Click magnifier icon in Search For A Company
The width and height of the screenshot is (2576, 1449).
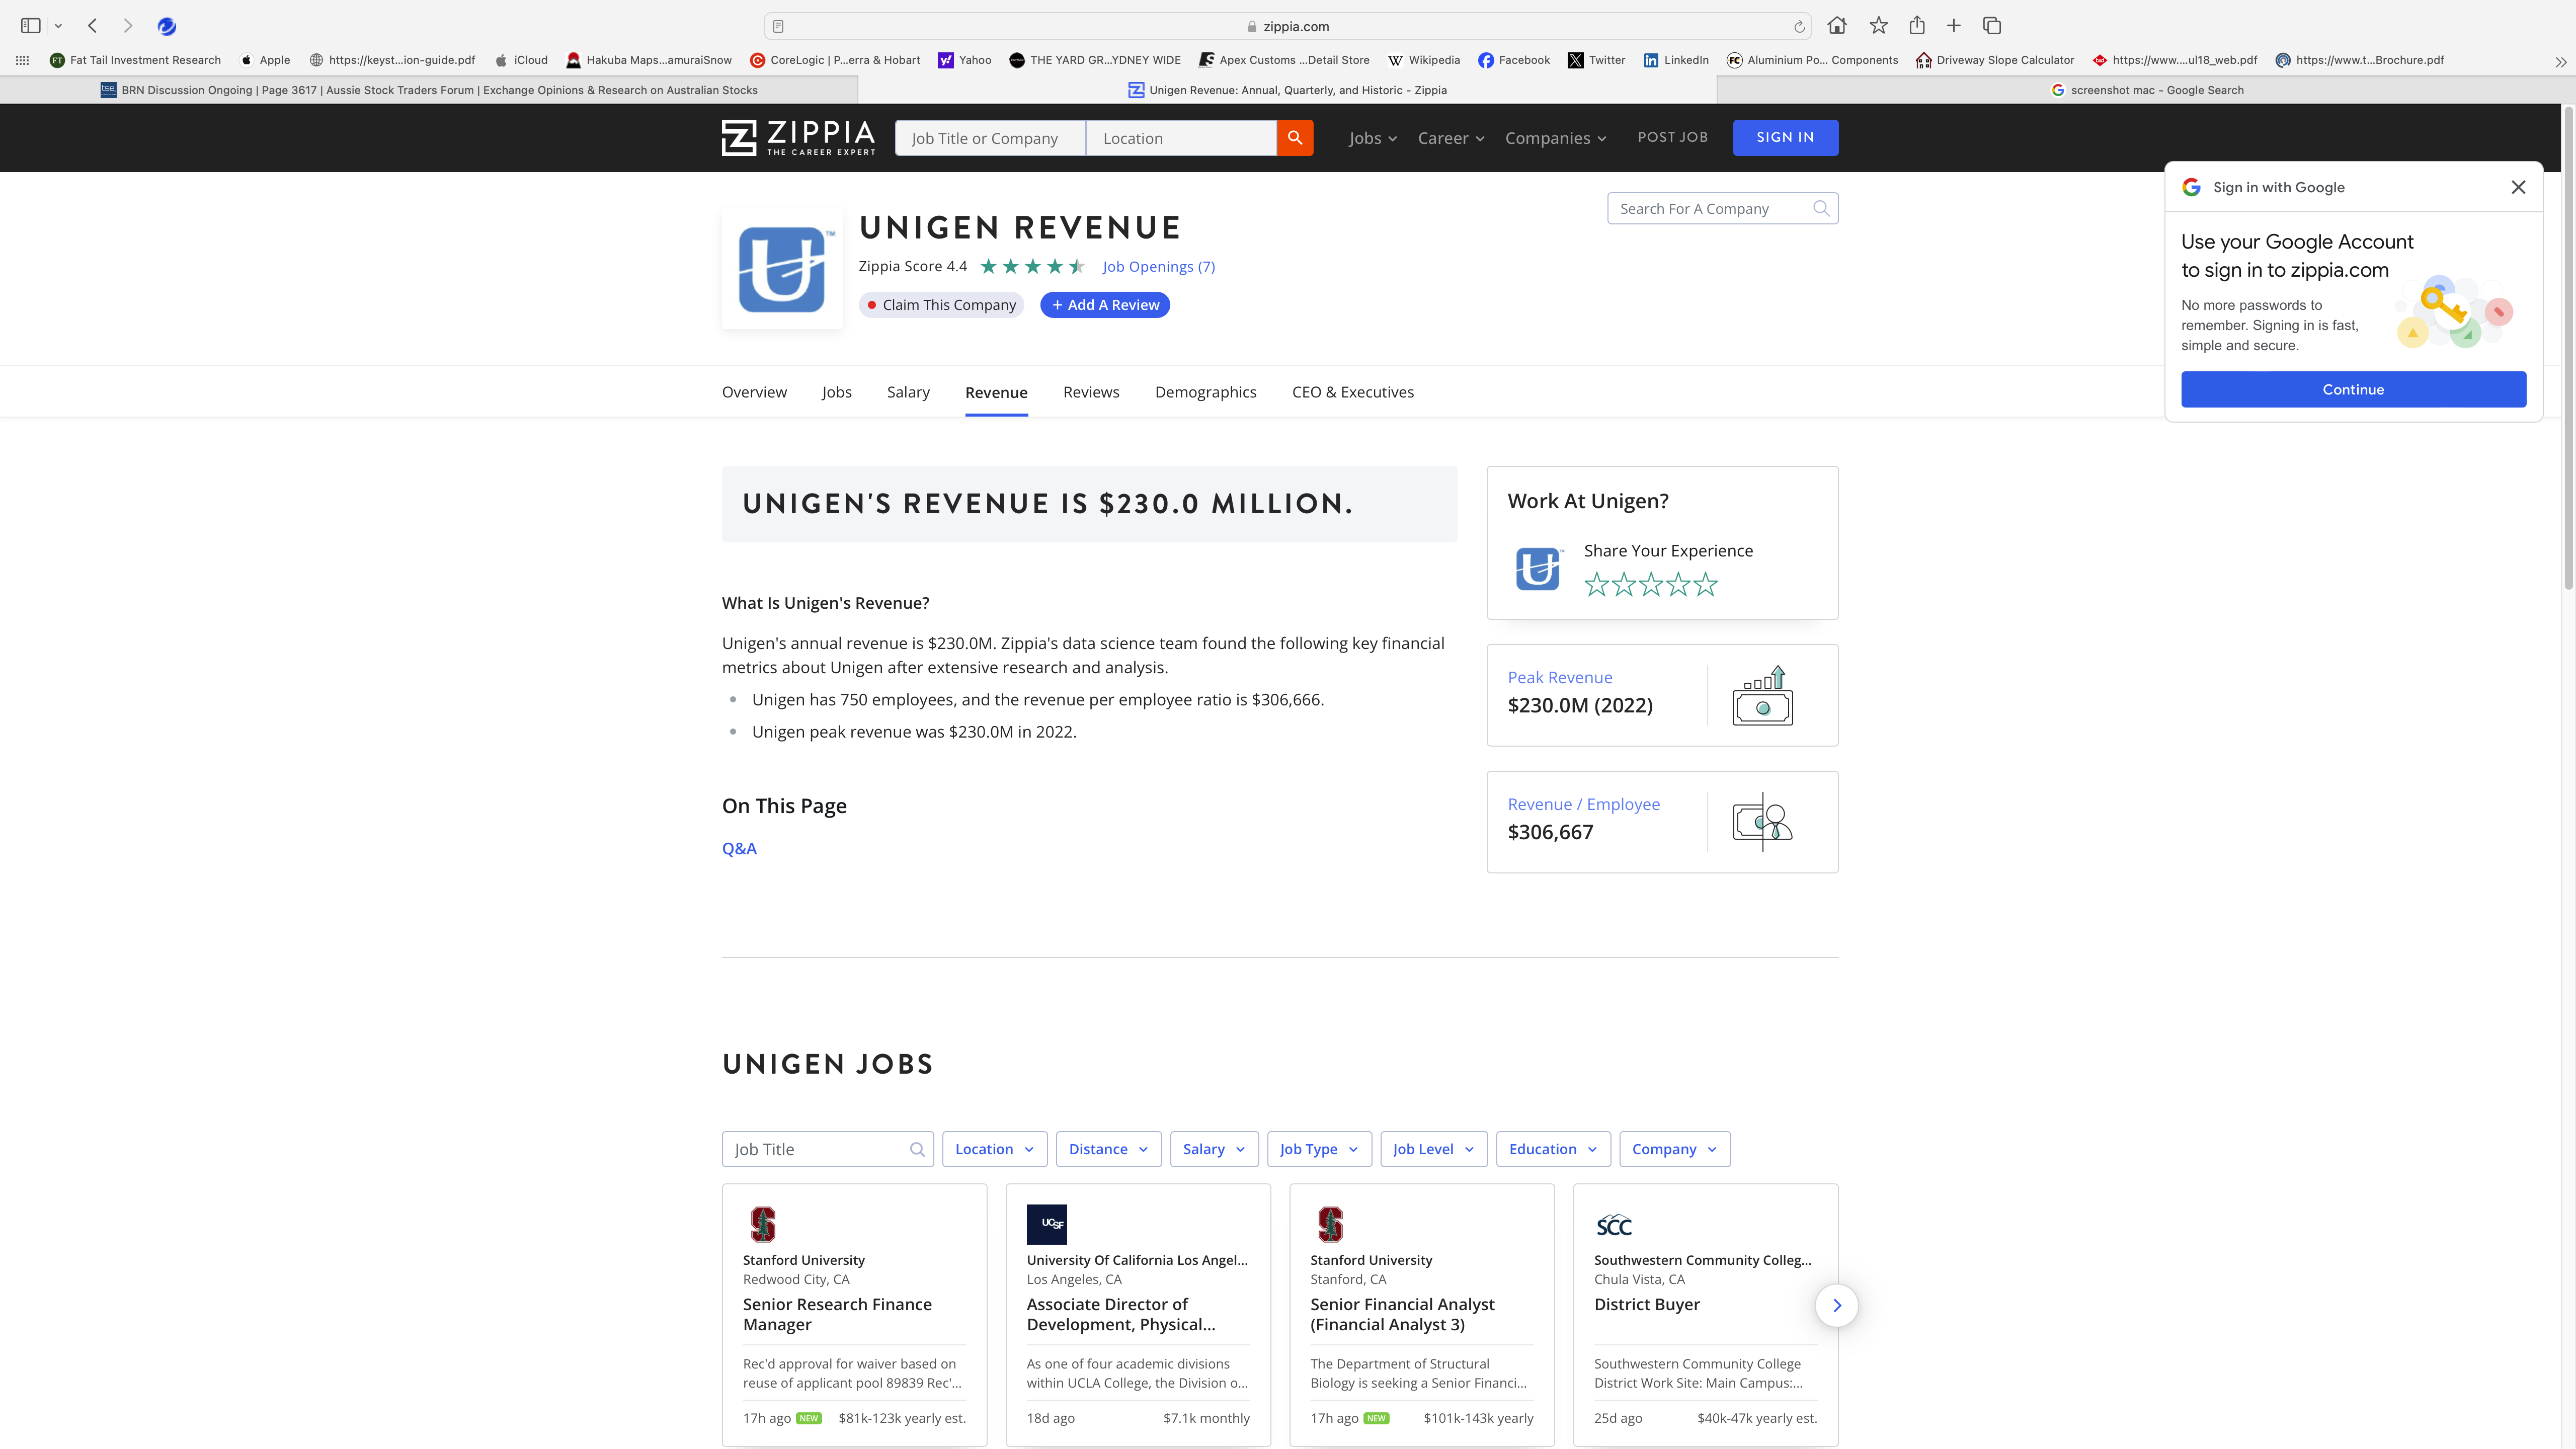[1821, 209]
